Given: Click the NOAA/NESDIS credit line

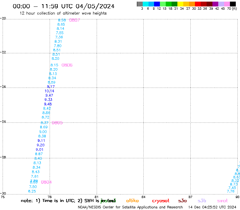Looking at the screenshot, I should click(x=130, y=207).
